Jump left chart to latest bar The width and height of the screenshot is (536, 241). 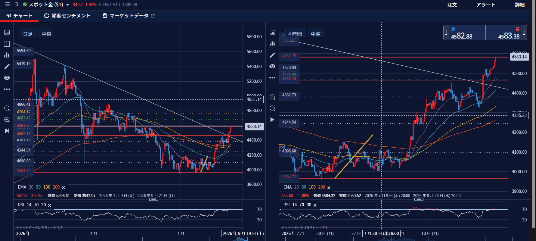[7, 131]
